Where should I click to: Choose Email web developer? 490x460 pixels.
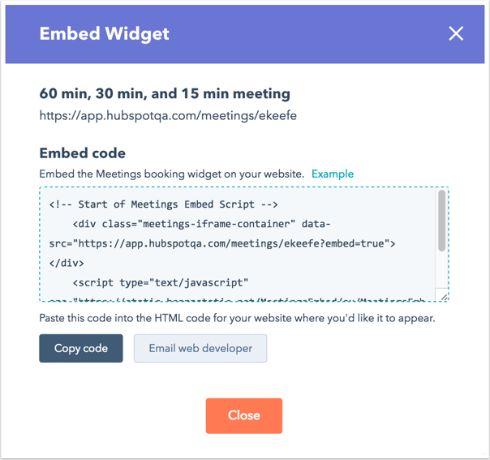pyautogui.click(x=200, y=348)
